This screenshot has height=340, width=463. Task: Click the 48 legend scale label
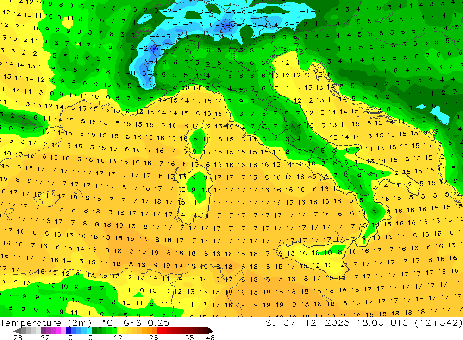(210, 337)
